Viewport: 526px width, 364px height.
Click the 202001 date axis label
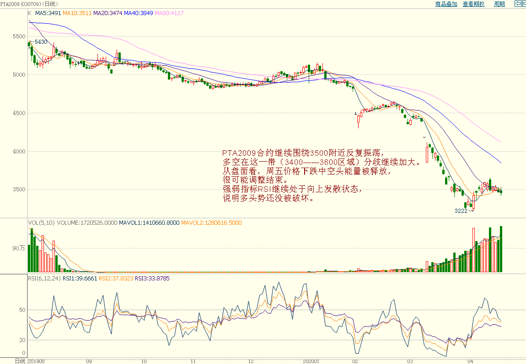(x=311, y=361)
